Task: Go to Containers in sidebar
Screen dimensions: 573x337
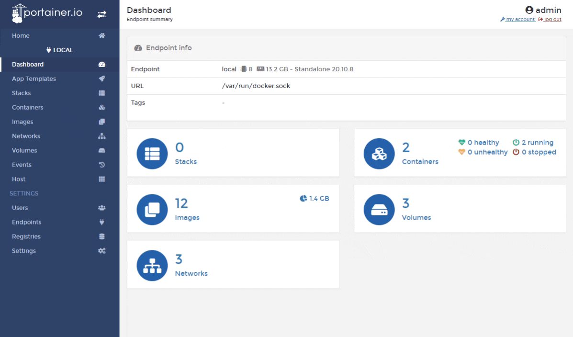Action: click(28, 108)
